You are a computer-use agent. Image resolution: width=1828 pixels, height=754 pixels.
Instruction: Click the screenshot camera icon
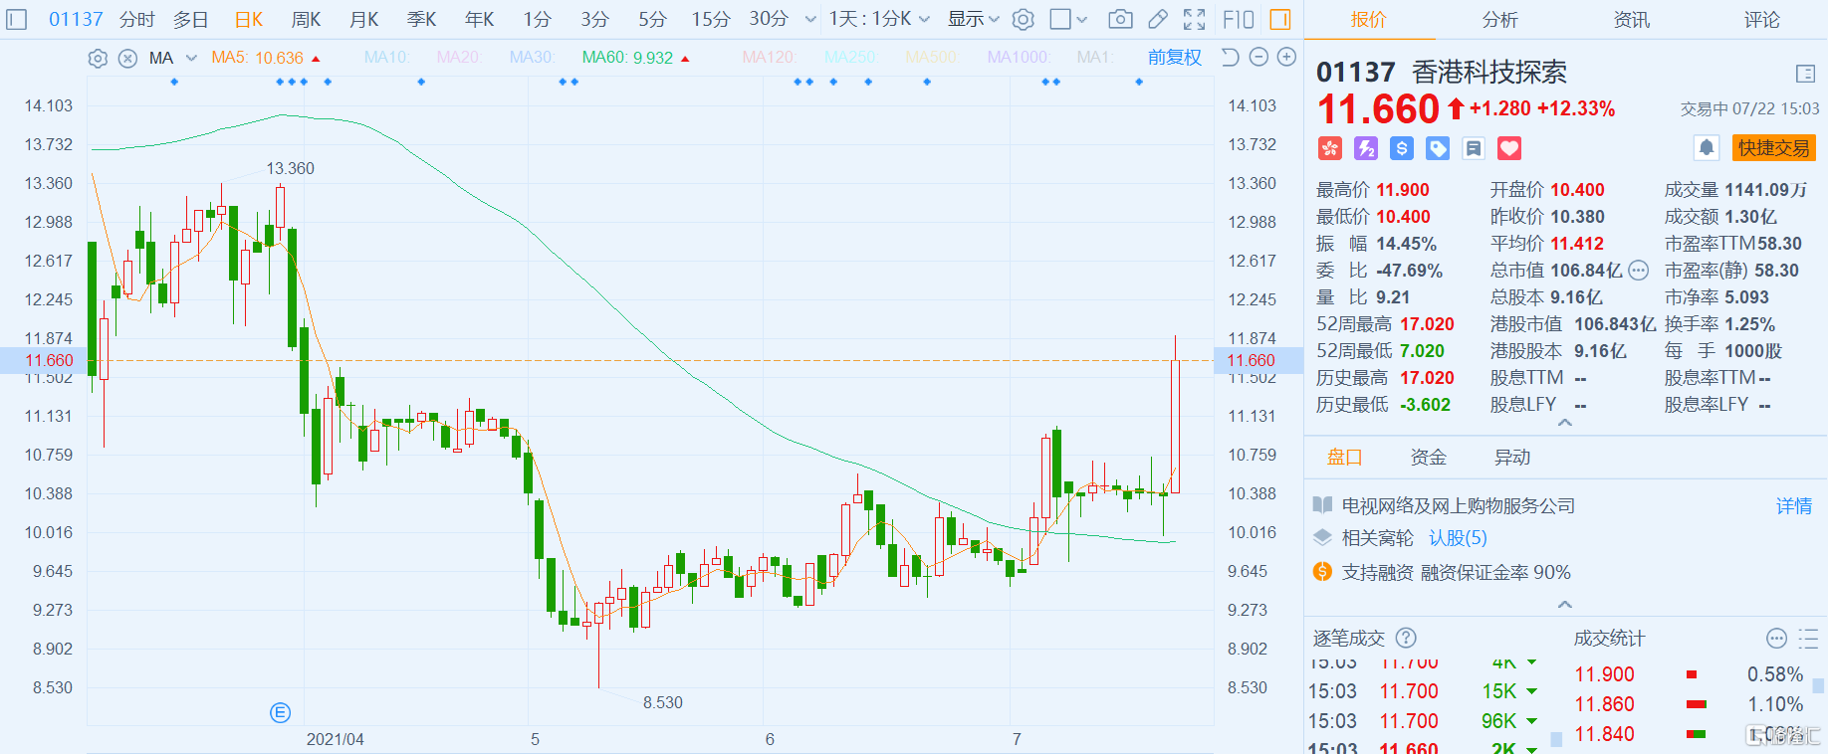coord(1120,19)
